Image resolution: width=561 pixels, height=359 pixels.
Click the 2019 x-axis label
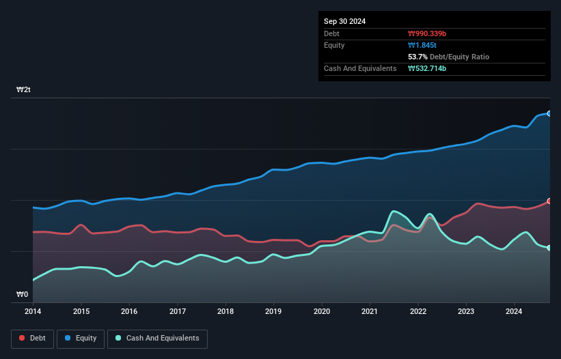click(x=273, y=311)
